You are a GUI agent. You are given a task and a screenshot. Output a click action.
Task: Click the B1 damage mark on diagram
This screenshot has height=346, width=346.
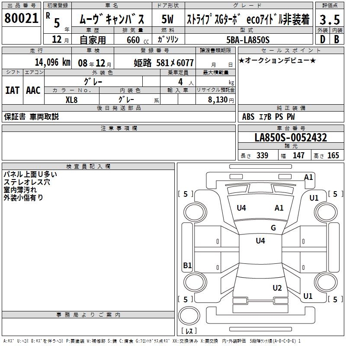point(188,265)
